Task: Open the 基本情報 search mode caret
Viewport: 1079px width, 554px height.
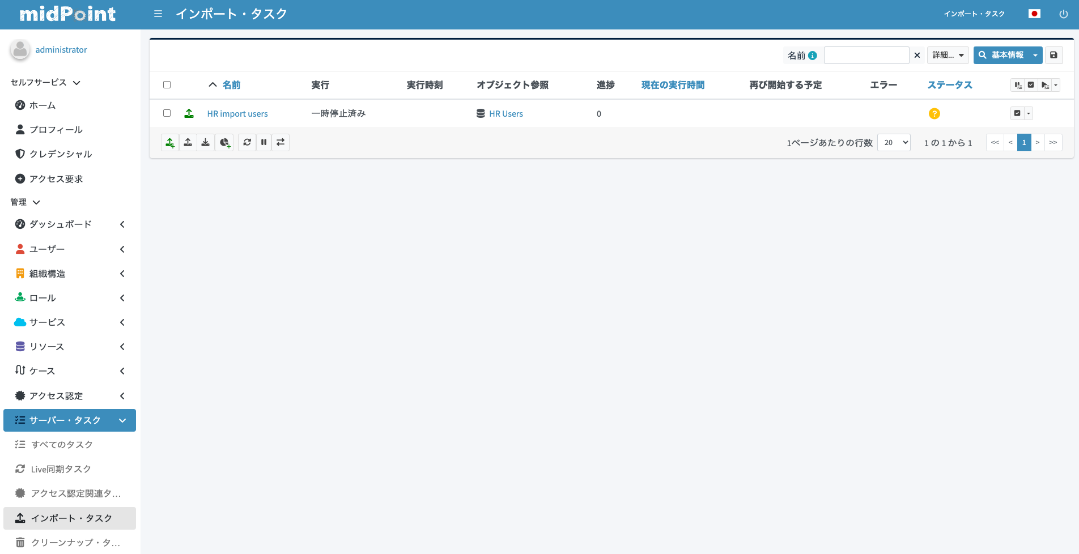Action: coord(1035,55)
